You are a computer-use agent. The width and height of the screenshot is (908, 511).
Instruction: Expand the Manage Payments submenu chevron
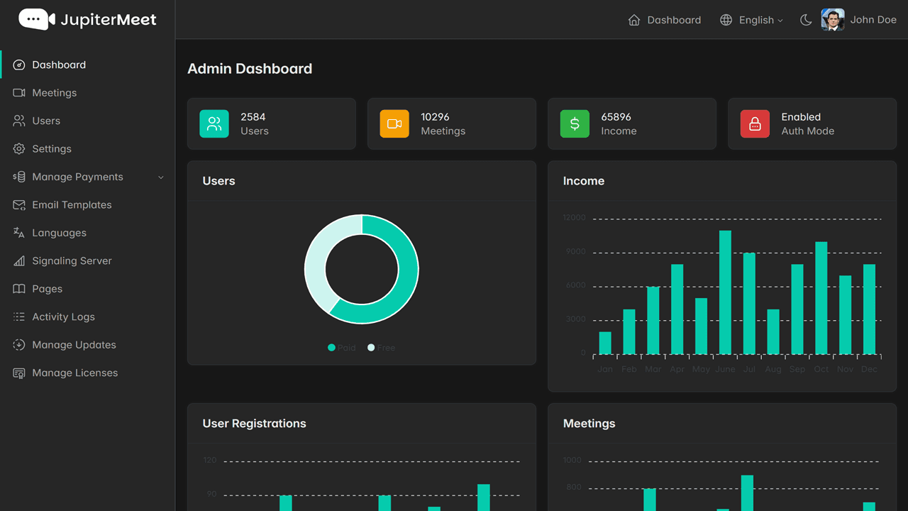click(x=161, y=177)
